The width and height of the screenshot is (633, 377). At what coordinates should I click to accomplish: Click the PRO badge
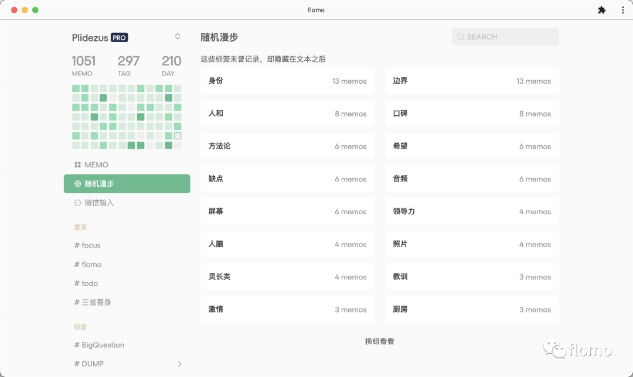pyautogui.click(x=119, y=37)
